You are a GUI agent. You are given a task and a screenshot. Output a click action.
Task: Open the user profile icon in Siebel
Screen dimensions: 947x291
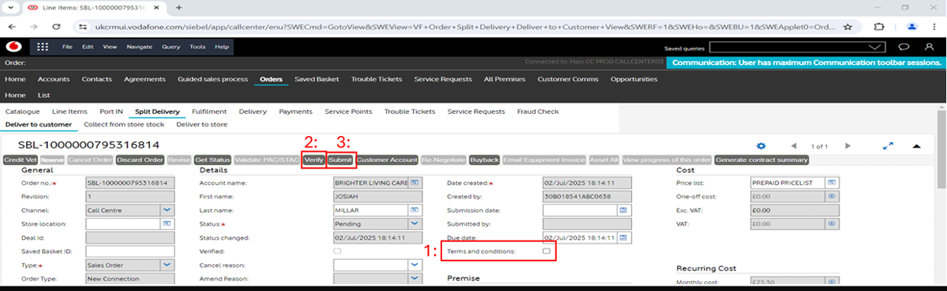point(929,47)
